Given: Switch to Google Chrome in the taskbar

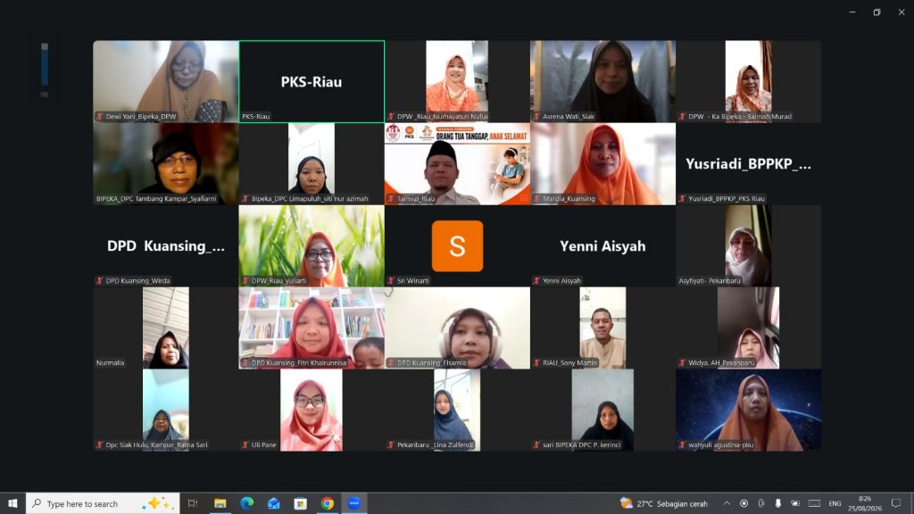Looking at the screenshot, I should click(x=327, y=503).
